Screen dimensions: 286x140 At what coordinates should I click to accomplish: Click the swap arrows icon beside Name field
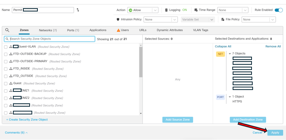[78, 10]
